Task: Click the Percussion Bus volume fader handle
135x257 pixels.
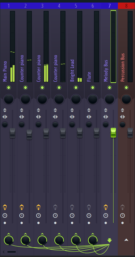Action: tap(130, 133)
